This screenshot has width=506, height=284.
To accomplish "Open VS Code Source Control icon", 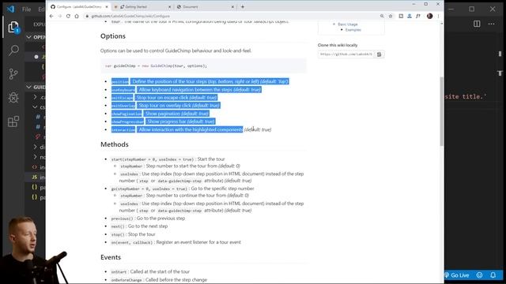I will [13, 73].
